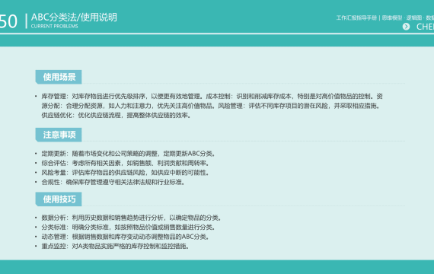434x274 pixels.
Task: Click the arrow circle icon beside CHE
Action: [406, 27]
